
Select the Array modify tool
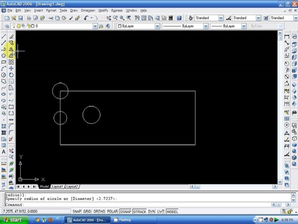point(11,62)
